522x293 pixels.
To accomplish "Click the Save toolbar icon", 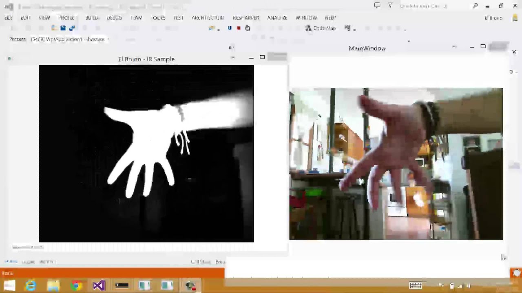I will pyautogui.click(x=63, y=28).
